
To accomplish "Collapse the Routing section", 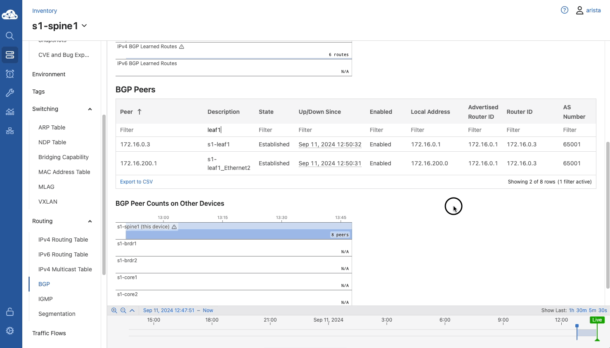I will pos(90,221).
